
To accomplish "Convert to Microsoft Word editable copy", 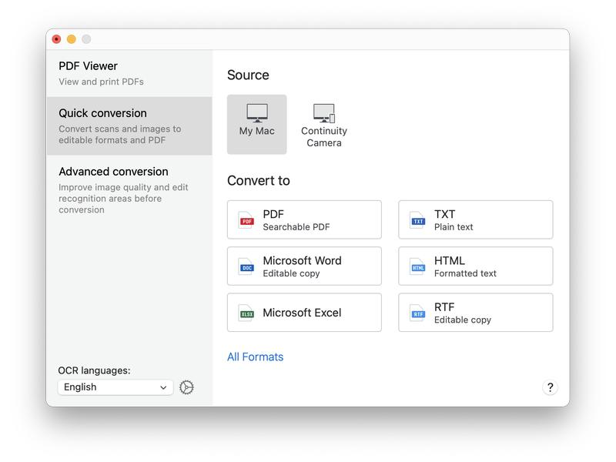I will (304, 266).
